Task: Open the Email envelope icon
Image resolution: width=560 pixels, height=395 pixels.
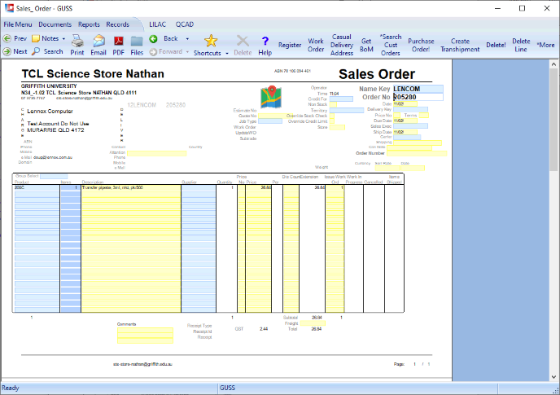Action: click(x=98, y=40)
